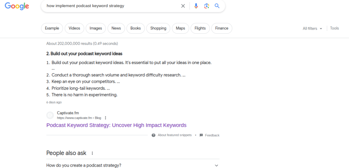The image size is (349, 168).
Task: Click the blue magnifying glass search icon
Action: coord(217,6)
